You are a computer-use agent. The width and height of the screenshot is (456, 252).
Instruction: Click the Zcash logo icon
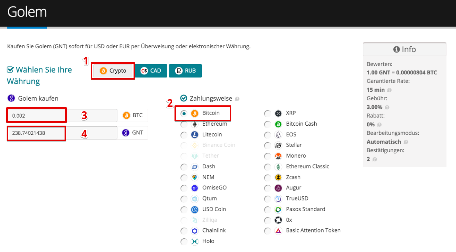(279, 178)
